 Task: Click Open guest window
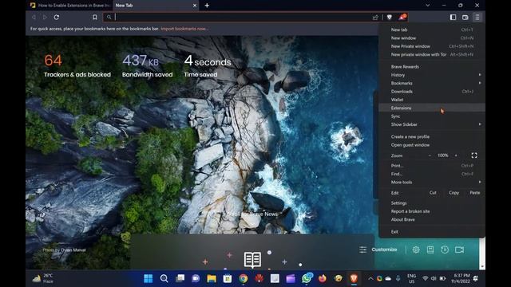pos(432,145)
